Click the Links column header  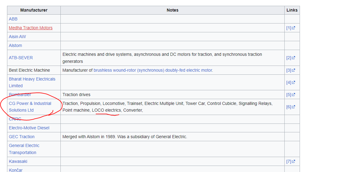tap(292, 10)
